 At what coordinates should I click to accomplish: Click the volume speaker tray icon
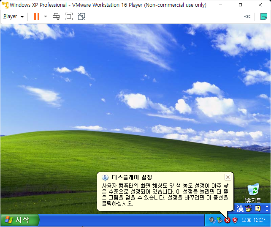(x=212, y=220)
